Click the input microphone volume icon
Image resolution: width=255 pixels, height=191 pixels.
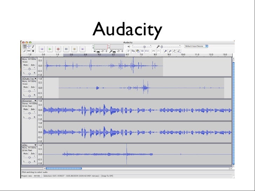click(158, 47)
